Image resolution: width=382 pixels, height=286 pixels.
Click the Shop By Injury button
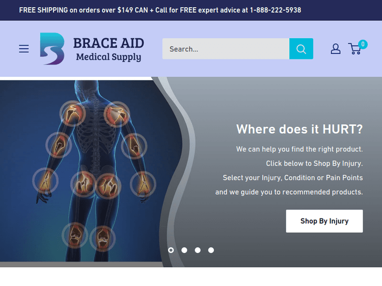[324, 221]
